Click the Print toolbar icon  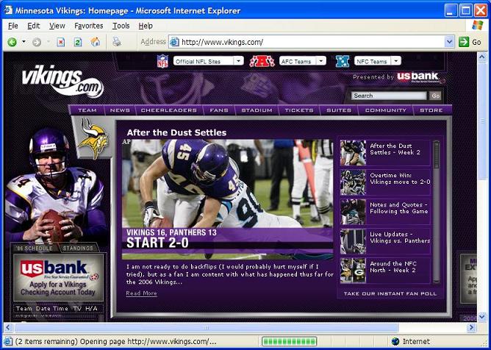pyautogui.click(x=117, y=41)
